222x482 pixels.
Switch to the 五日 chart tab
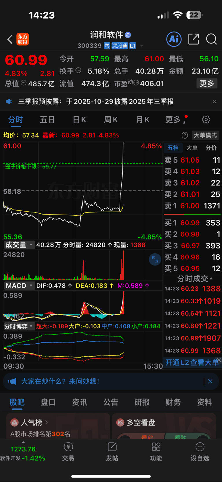pos(47,120)
